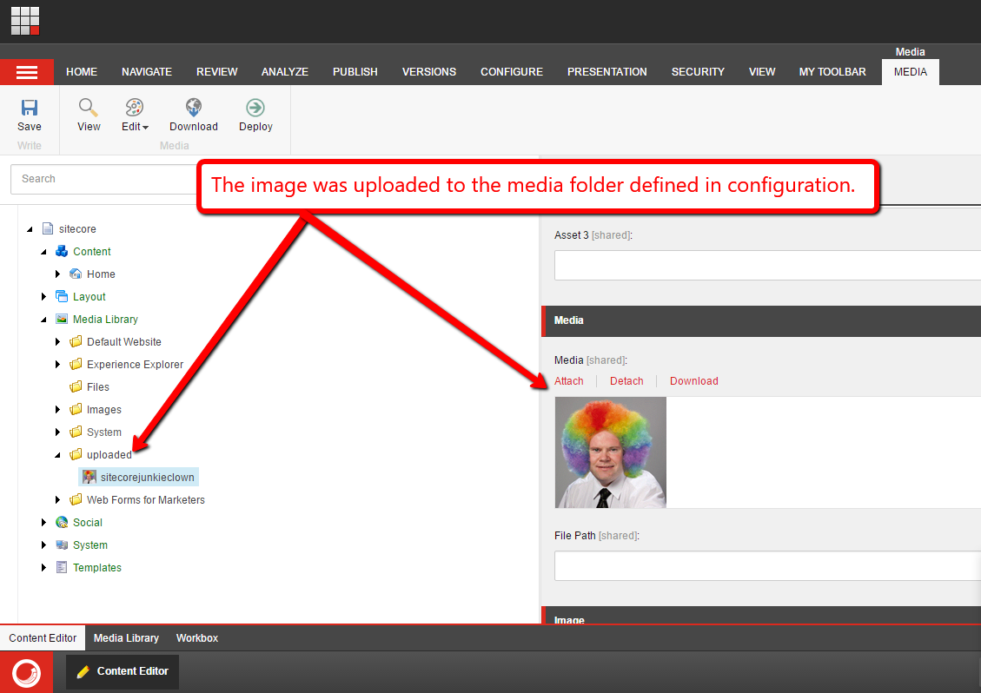Screen dimensions: 981x693
Task: Click the Search input field
Action: [x=104, y=179]
